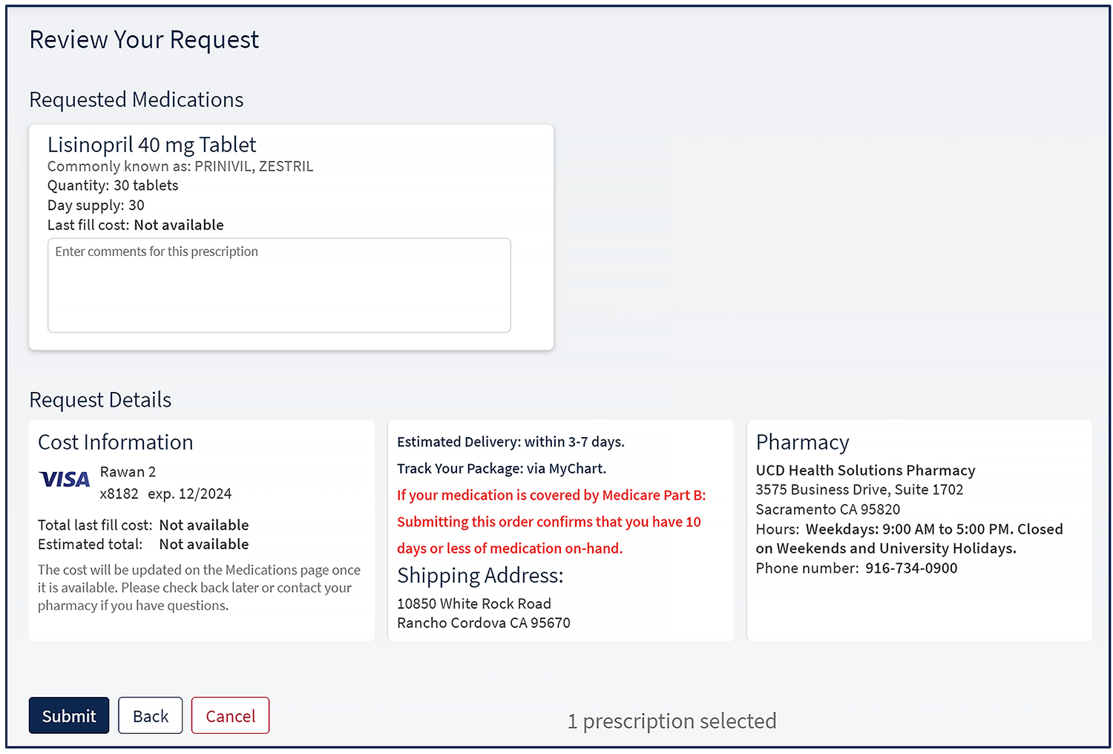Select the 'Shipping Address:' heading
This screenshot has width=1113, height=754.
pos(480,576)
